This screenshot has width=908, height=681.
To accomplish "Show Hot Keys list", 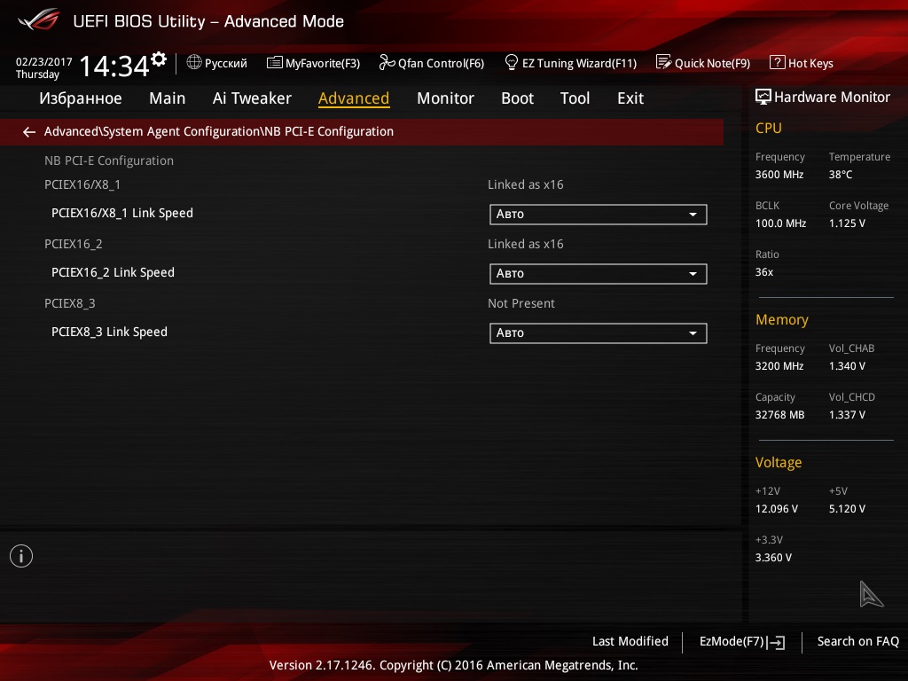I will click(x=802, y=63).
